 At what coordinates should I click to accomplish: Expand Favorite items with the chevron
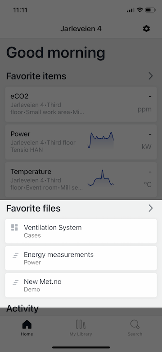coord(151,76)
